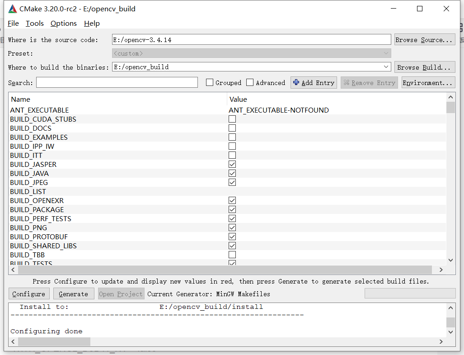464x355 pixels.
Task: Open the Tools menu
Action: [x=34, y=23]
